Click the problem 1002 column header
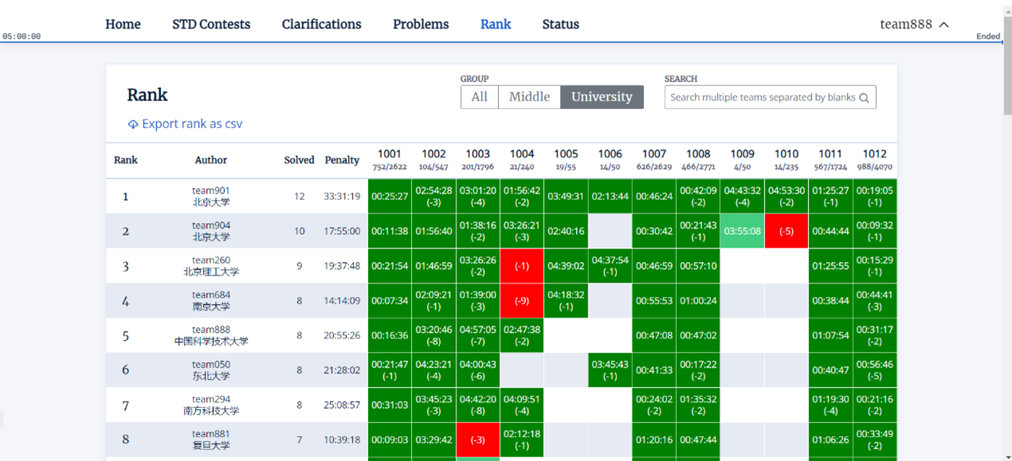1012x461 pixels. click(433, 159)
